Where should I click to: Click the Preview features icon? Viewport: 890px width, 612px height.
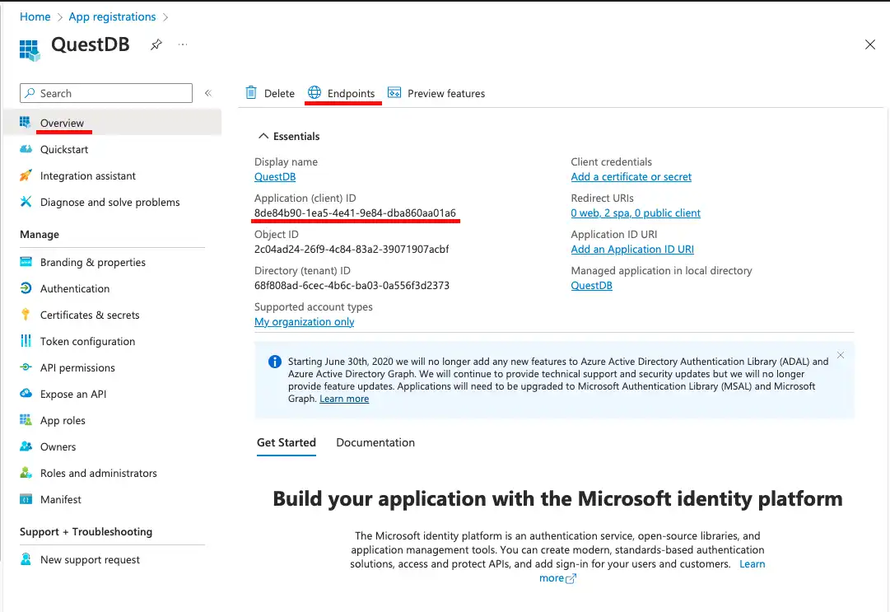point(394,93)
